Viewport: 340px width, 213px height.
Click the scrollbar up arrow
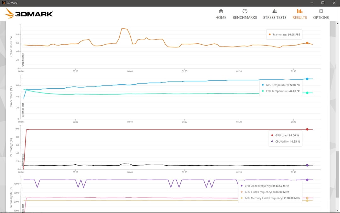(337, 23)
